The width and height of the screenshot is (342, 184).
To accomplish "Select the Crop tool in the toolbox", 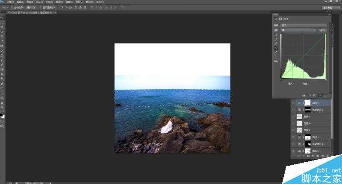I will tap(2, 36).
